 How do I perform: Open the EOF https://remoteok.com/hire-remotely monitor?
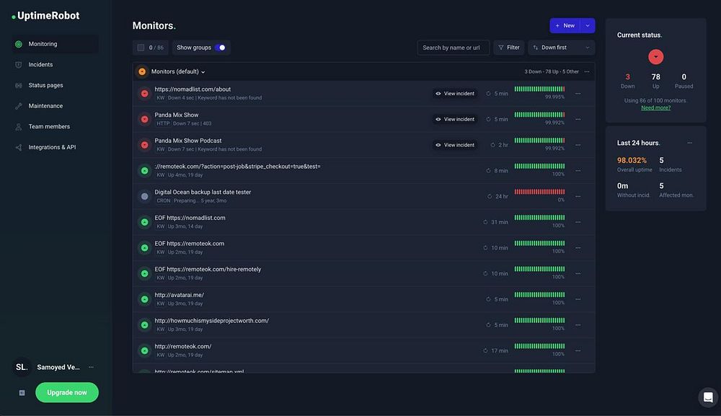(208, 270)
